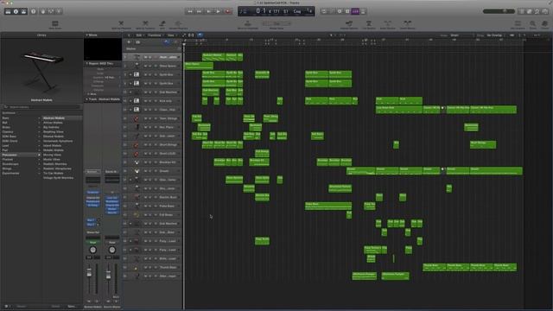Open the Quick Help button

[x=34, y=11]
